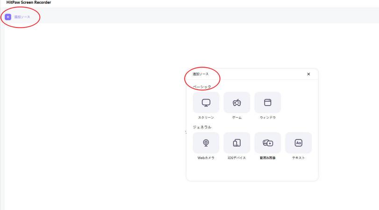The width and height of the screenshot is (379, 210).
Task: Click the iOSデバイス label text
Action: [x=237, y=158]
